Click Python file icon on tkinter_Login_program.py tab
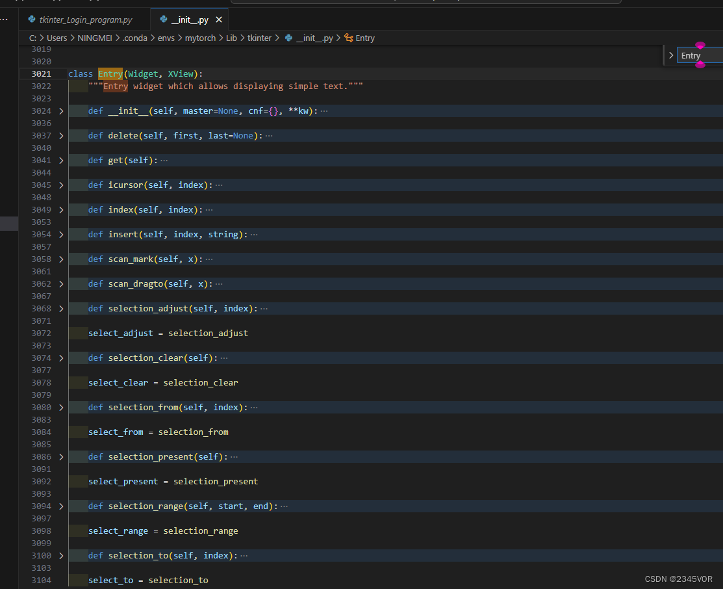 [32, 20]
